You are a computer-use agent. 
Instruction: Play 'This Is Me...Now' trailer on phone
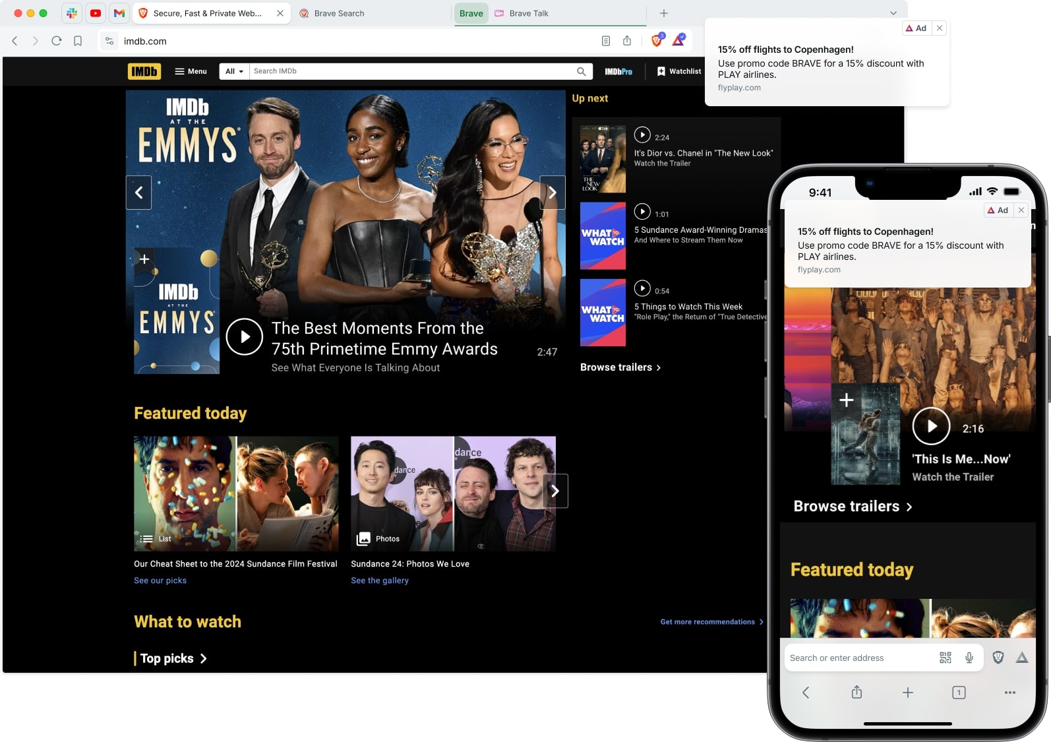[x=931, y=426]
